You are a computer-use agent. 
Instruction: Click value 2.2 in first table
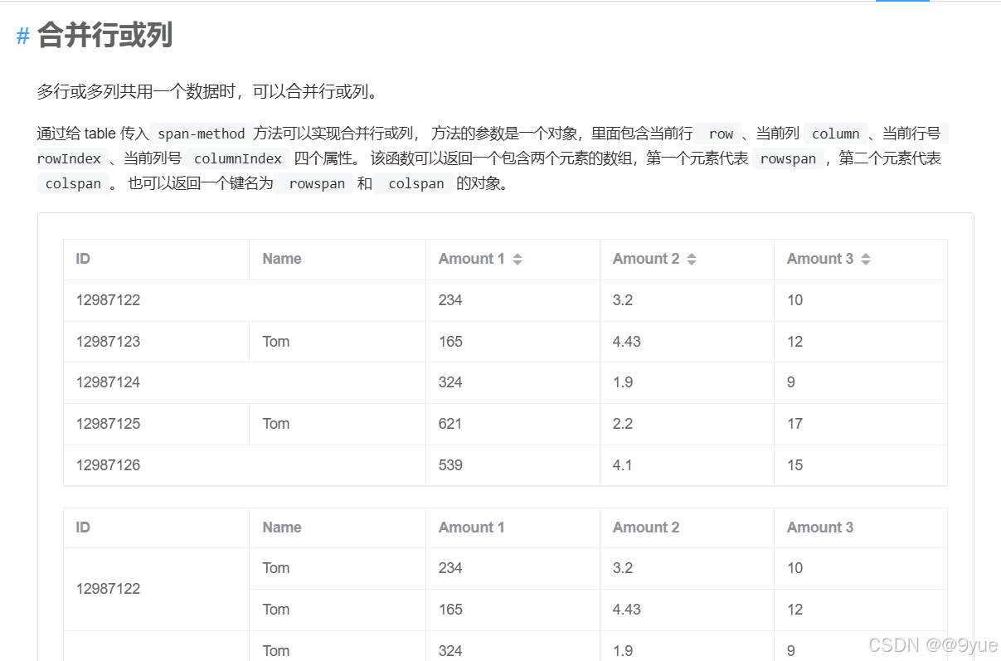coord(623,424)
